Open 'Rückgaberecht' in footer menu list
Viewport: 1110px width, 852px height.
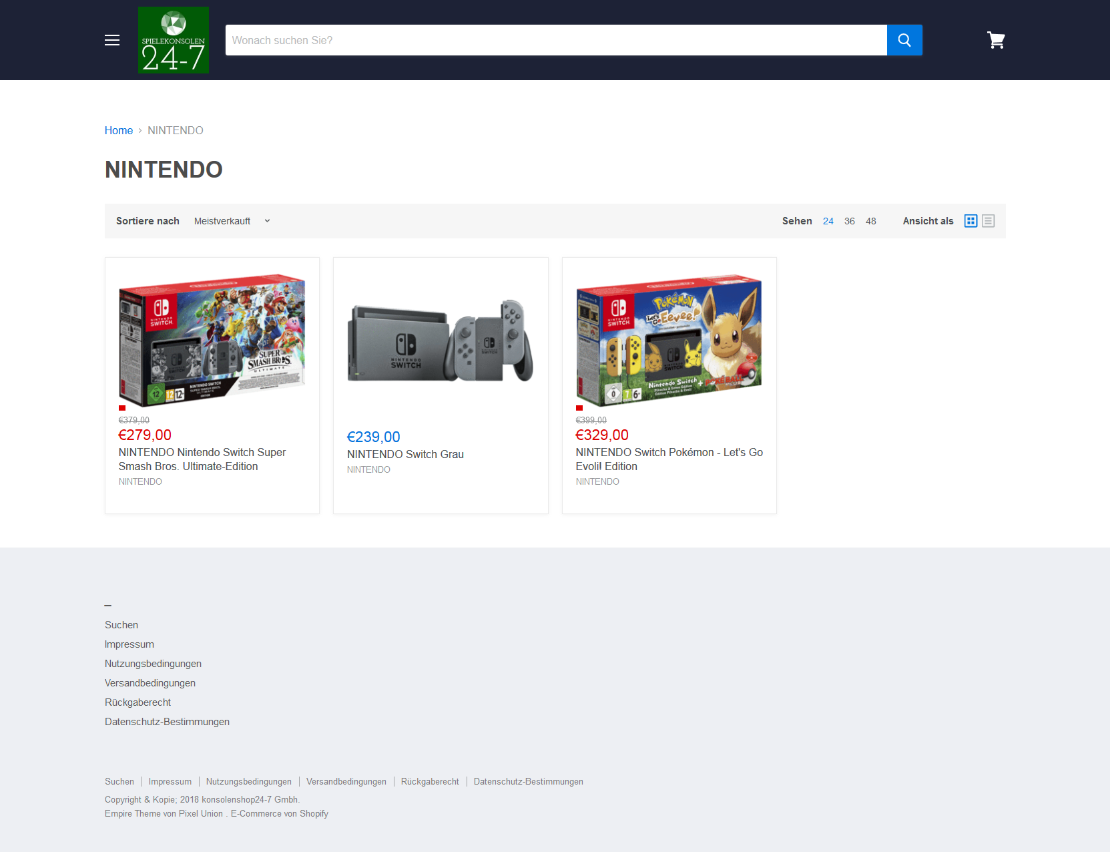tap(137, 702)
